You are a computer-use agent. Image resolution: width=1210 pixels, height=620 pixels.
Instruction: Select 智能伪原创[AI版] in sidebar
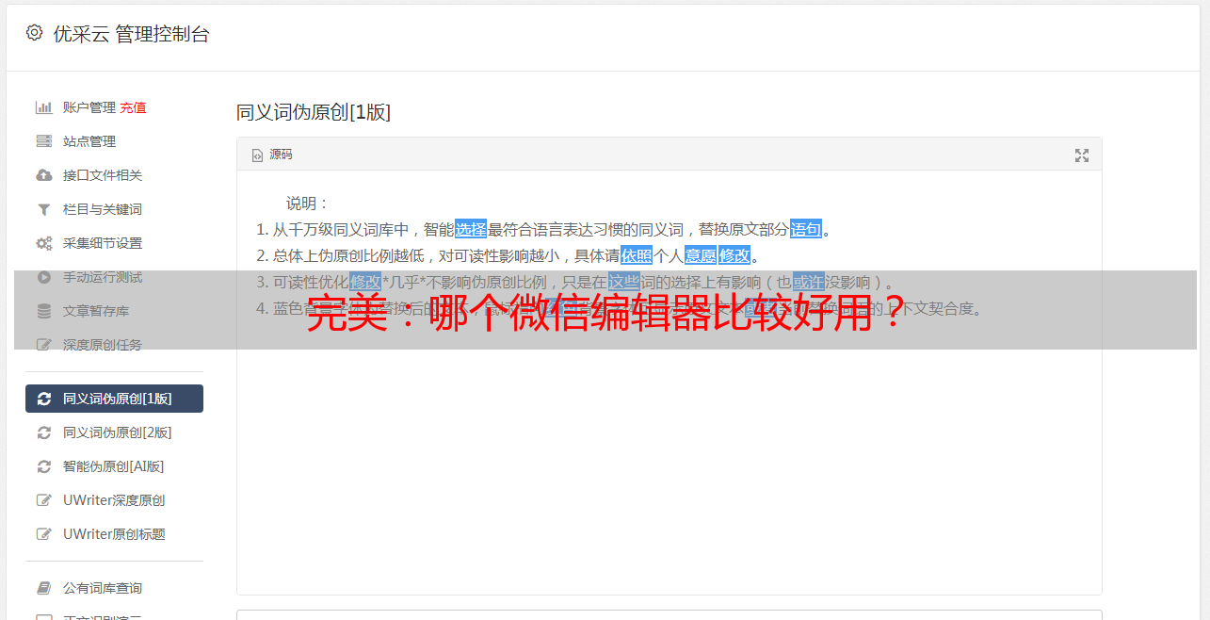[x=114, y=466]
